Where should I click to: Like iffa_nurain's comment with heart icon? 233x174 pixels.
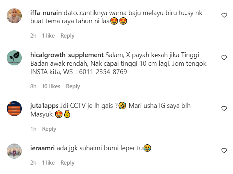[224, 15]
